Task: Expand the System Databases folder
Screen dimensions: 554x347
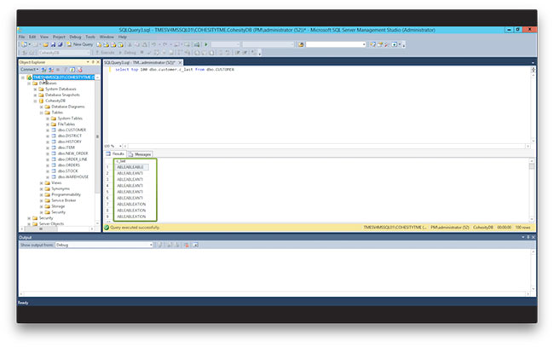Action: click(x=36, y=89)
